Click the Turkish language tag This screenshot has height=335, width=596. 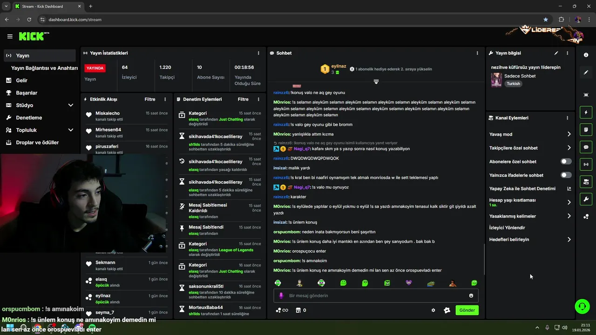pyautogui.click(x=513, y=84)
